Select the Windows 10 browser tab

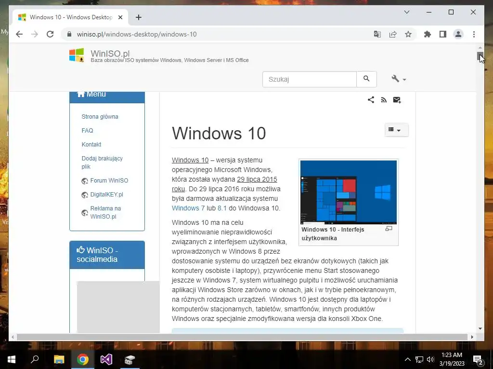click(x=71, y=17)
